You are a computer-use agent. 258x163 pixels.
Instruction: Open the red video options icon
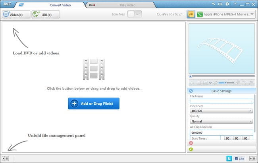coord(191,143)
